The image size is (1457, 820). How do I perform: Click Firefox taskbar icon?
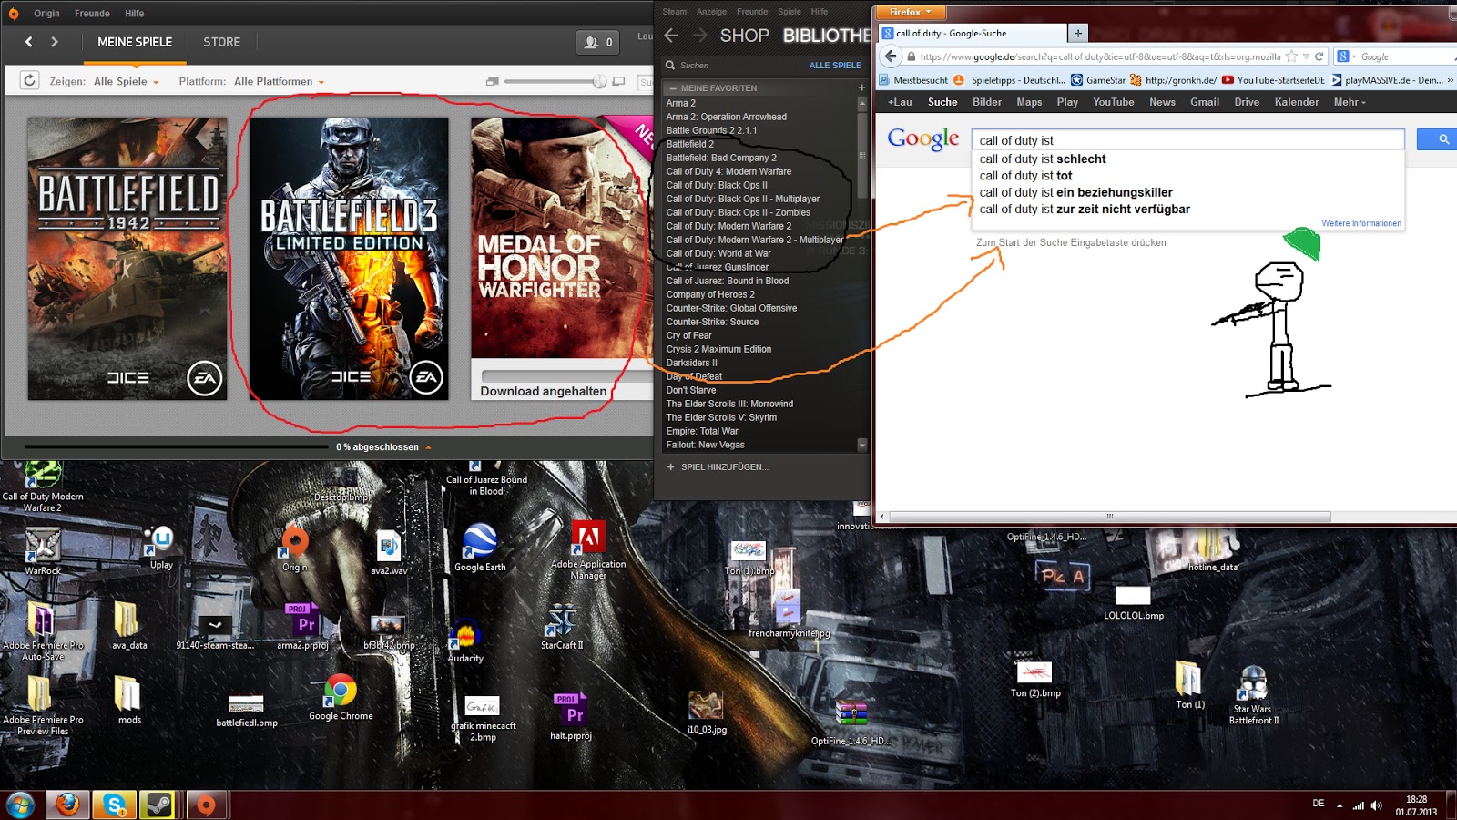(67, 805)
